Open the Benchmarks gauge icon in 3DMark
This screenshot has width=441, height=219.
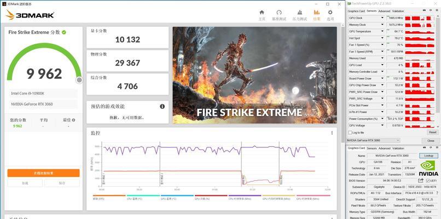tap(279, 13)
